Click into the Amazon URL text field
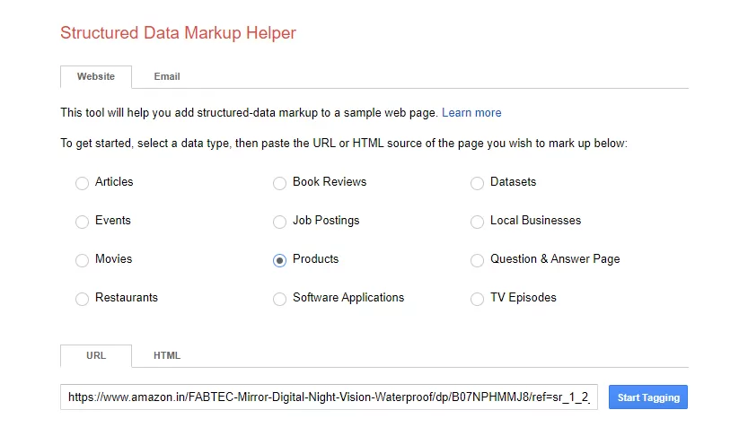739x445 pixels. (x=329, y=397)
